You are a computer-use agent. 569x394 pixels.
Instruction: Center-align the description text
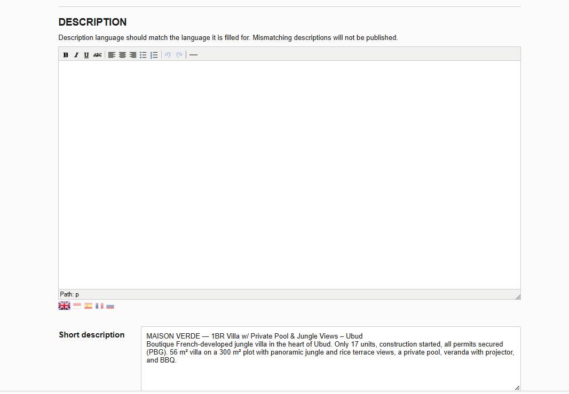(x=122, y=55)
